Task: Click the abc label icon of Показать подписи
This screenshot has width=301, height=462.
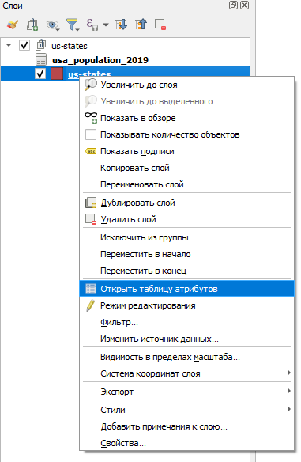Action: 91,151
